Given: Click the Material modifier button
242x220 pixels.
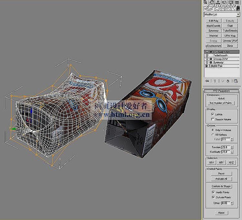Looking at the screenshot, I should [x=214, y=36].
